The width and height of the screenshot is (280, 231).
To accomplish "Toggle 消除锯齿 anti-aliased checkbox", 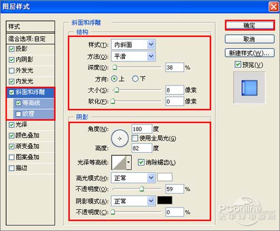I will 141,162.
